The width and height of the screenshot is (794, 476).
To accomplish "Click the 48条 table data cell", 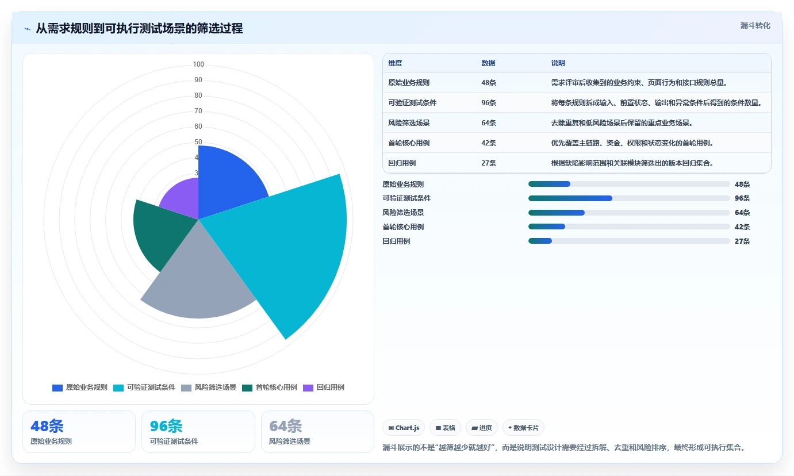I will tap(489, 83).
